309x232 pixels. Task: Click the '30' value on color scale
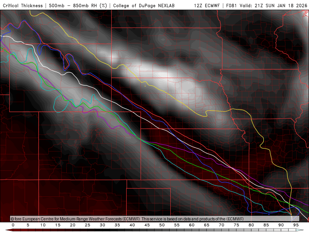pos(102,225)
